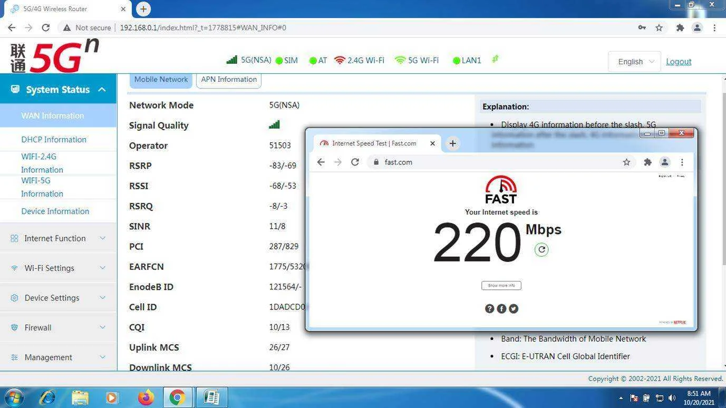Screen dimensions: 726x408
Task: Show hidden system tray icons
Action: pyautogui.click(x=621, y=398)
